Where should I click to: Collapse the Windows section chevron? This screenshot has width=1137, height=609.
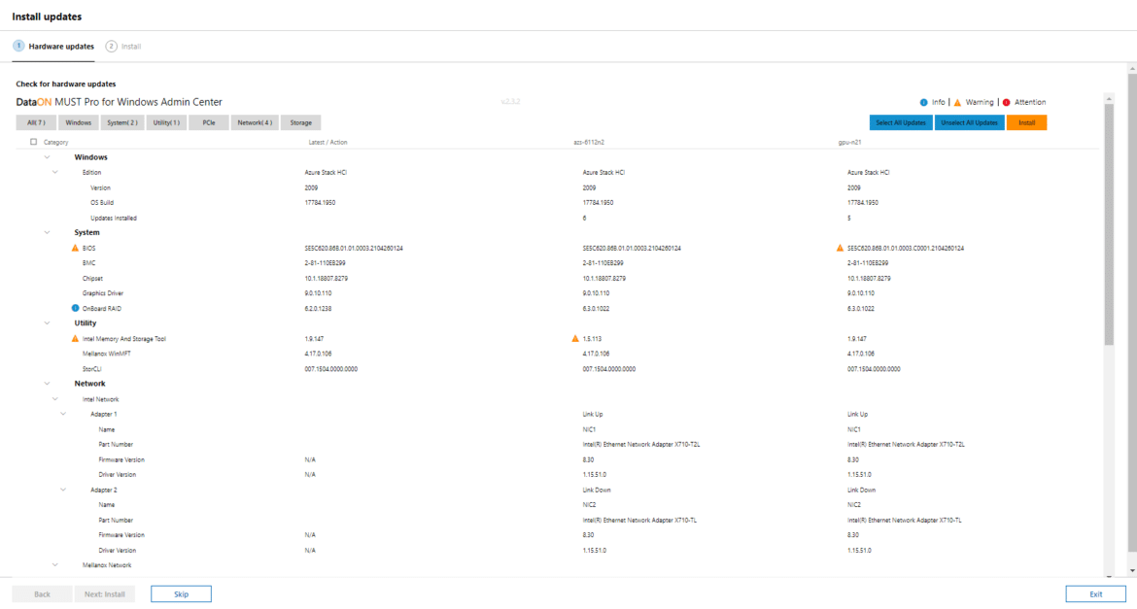pos(48,157)
